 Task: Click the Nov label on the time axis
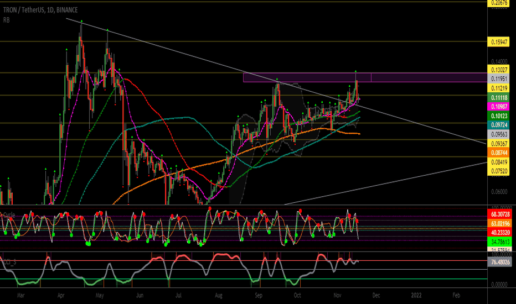[337, 295]
